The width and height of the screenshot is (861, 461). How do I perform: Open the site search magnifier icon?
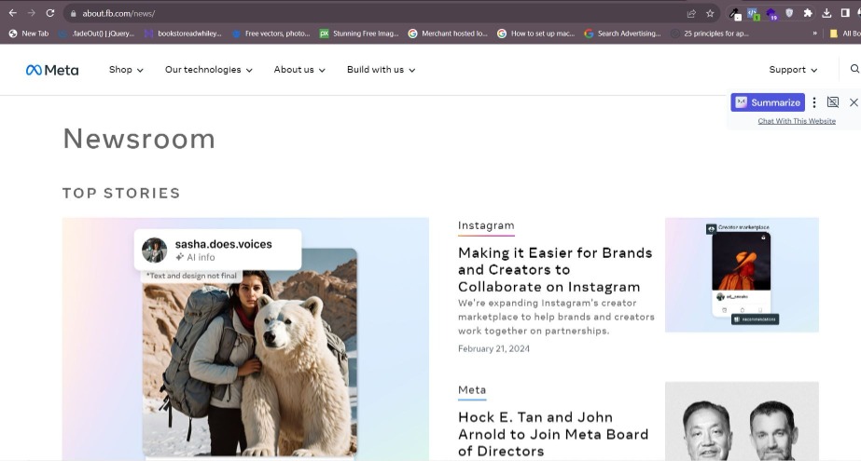tap(854, 69)
